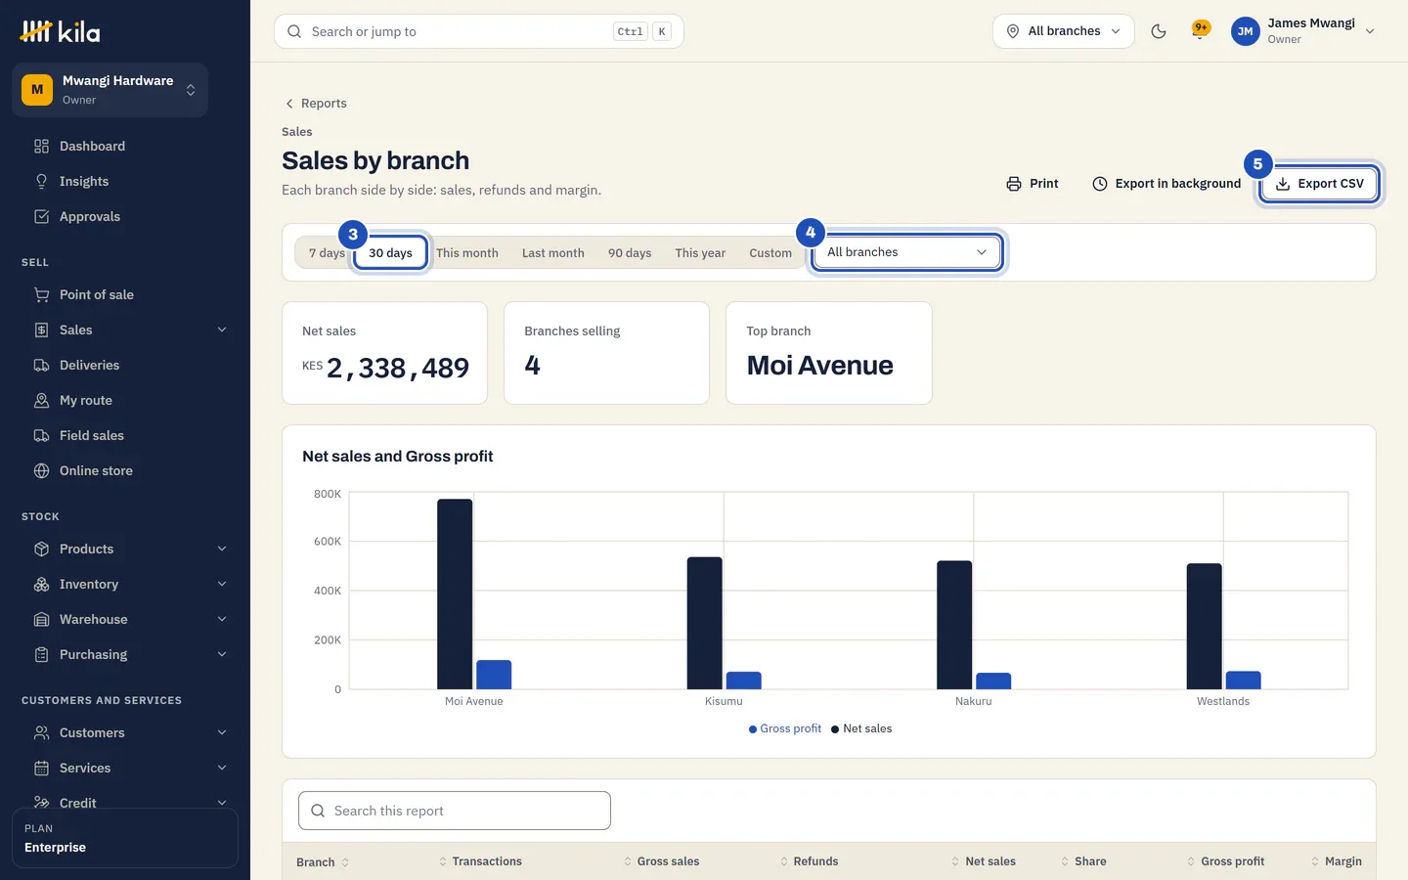Image resolution: width=1408 pixels, height=880 pixels.
Task: Click the Field sales truck icon
Action: pos(41,436)
